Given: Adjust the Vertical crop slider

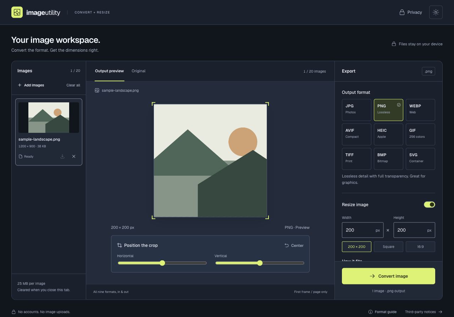Looking at the screenshot, I should pos(260,263).
